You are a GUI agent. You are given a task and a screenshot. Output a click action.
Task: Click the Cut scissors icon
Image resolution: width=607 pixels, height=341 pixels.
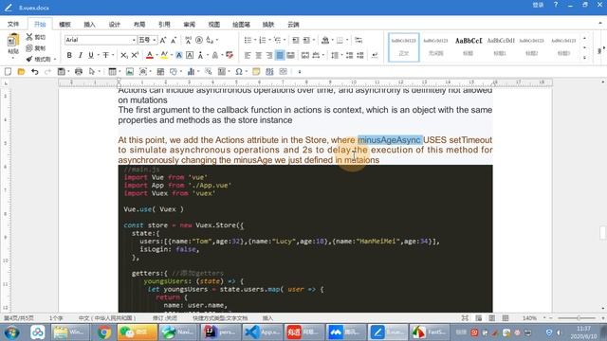click(x=29, y=37)
